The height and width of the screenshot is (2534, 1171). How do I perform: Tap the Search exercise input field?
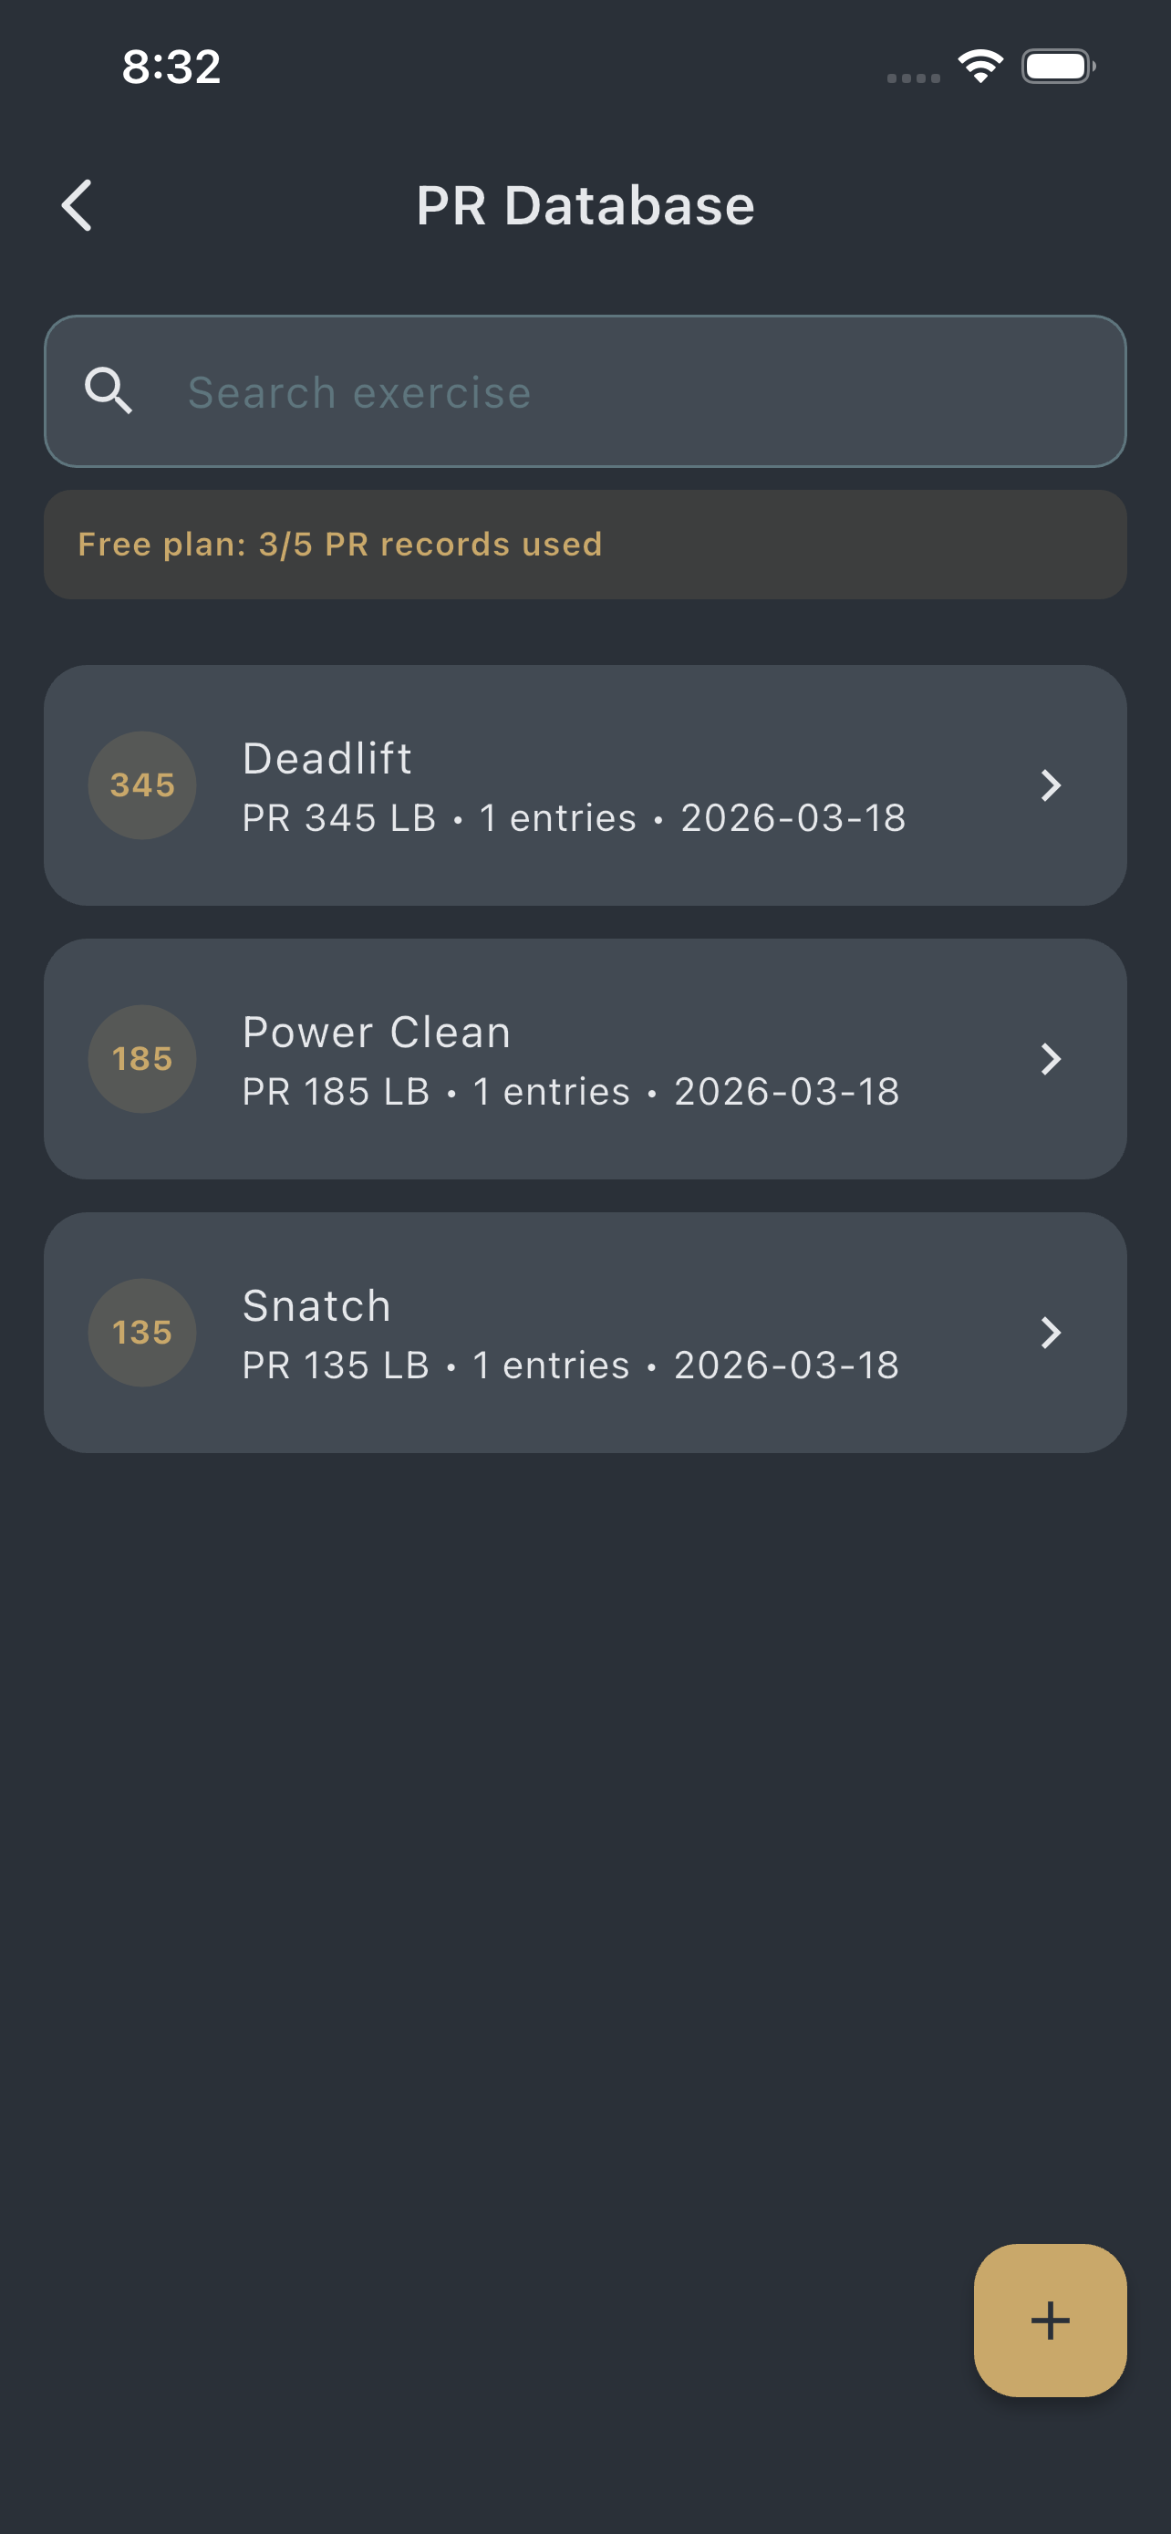585,390
